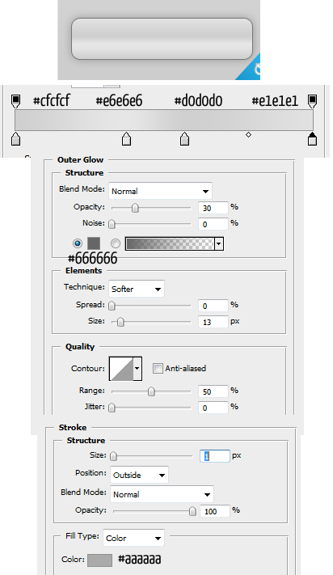
Task: Select the left opacity stop above gradient
Action: click(15, 101)
